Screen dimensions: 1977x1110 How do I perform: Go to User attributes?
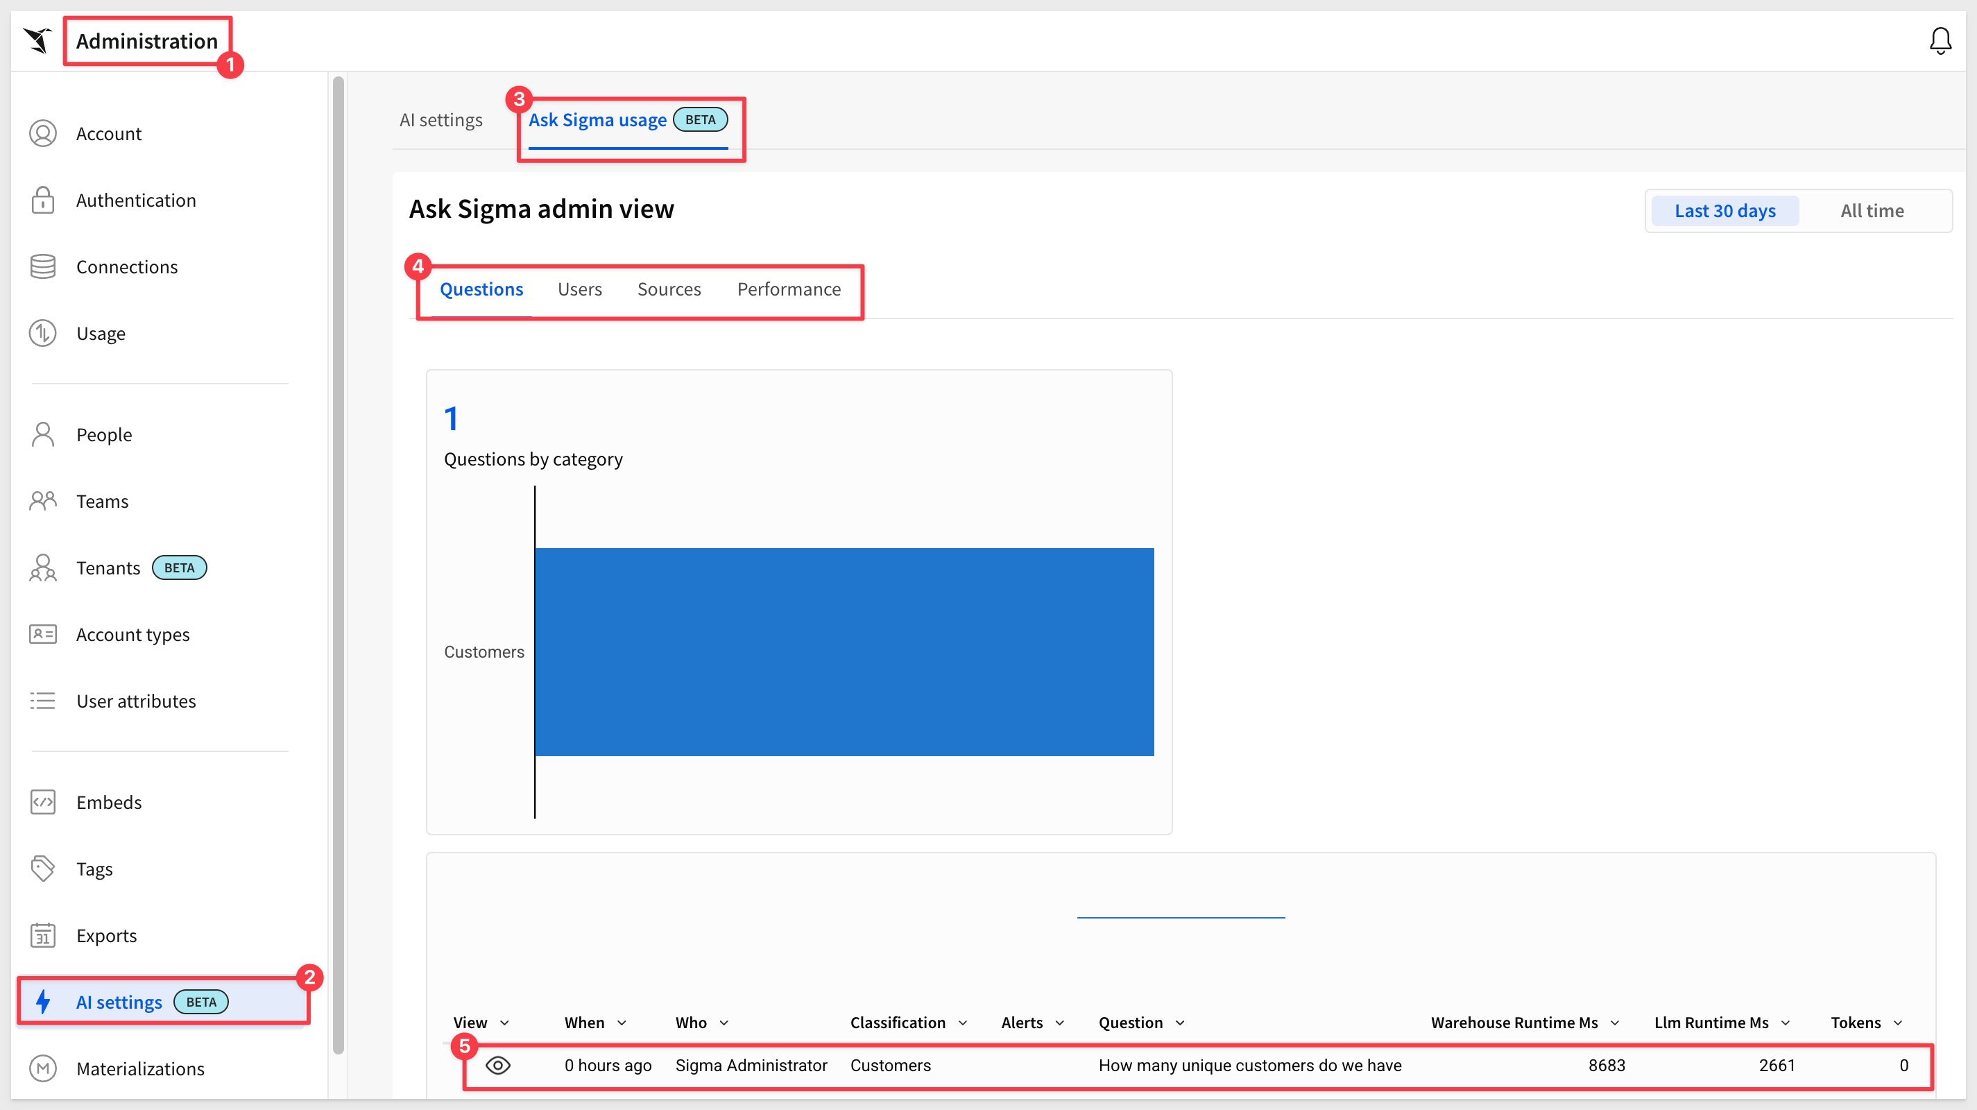[x=136, y=701]
